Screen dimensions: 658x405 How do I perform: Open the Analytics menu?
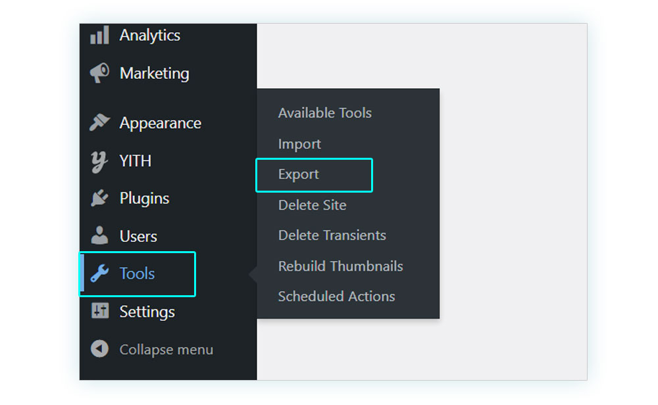[x=150, y=36]
